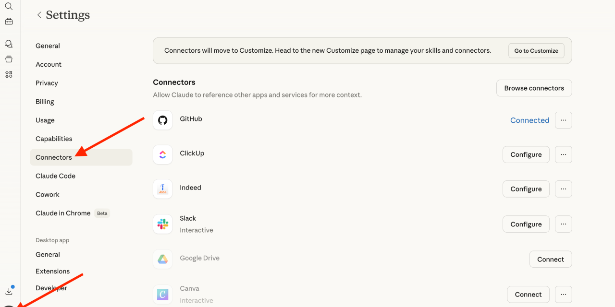Click the Slack connector logo
615x307 pixels.
162,224
